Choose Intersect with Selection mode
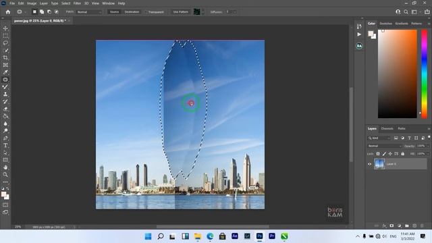The height and width of the screenshot is (243, 432). tap(57, 12)
